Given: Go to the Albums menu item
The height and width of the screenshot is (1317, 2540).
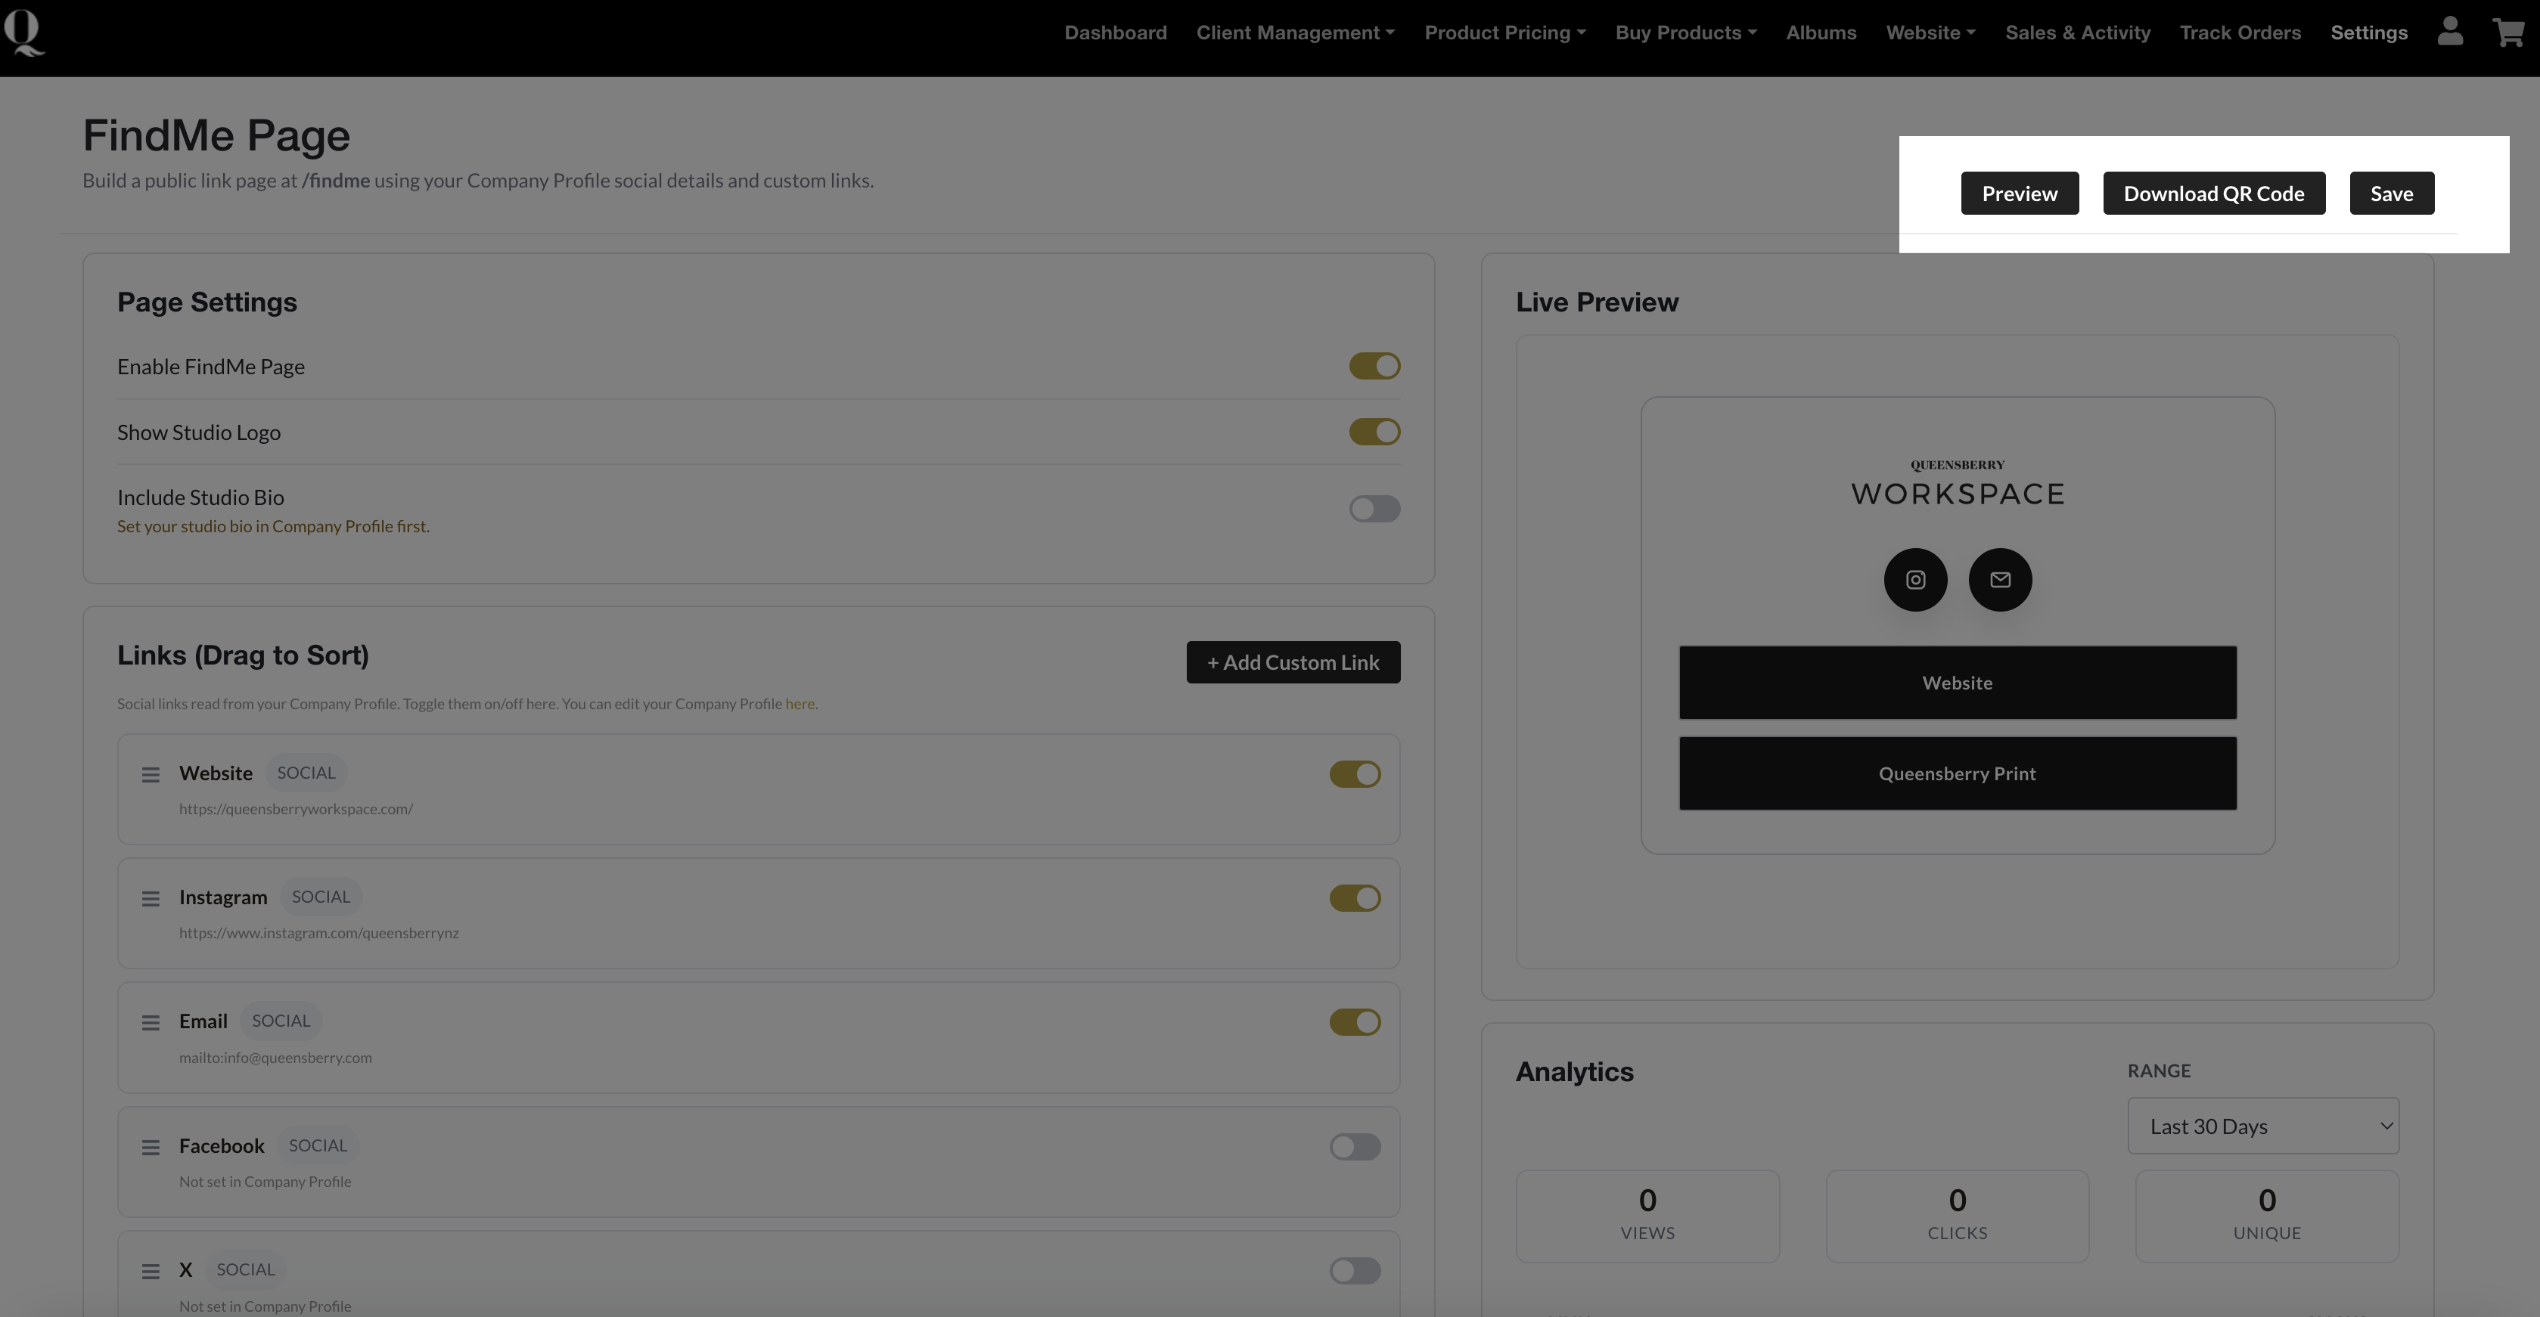Looking at the screenshot, I should 1821,33.
